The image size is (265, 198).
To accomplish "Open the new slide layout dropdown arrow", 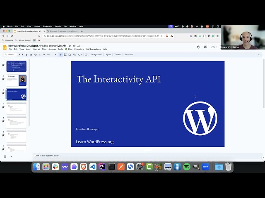I will pyautogui.click(x=22, y=55).
